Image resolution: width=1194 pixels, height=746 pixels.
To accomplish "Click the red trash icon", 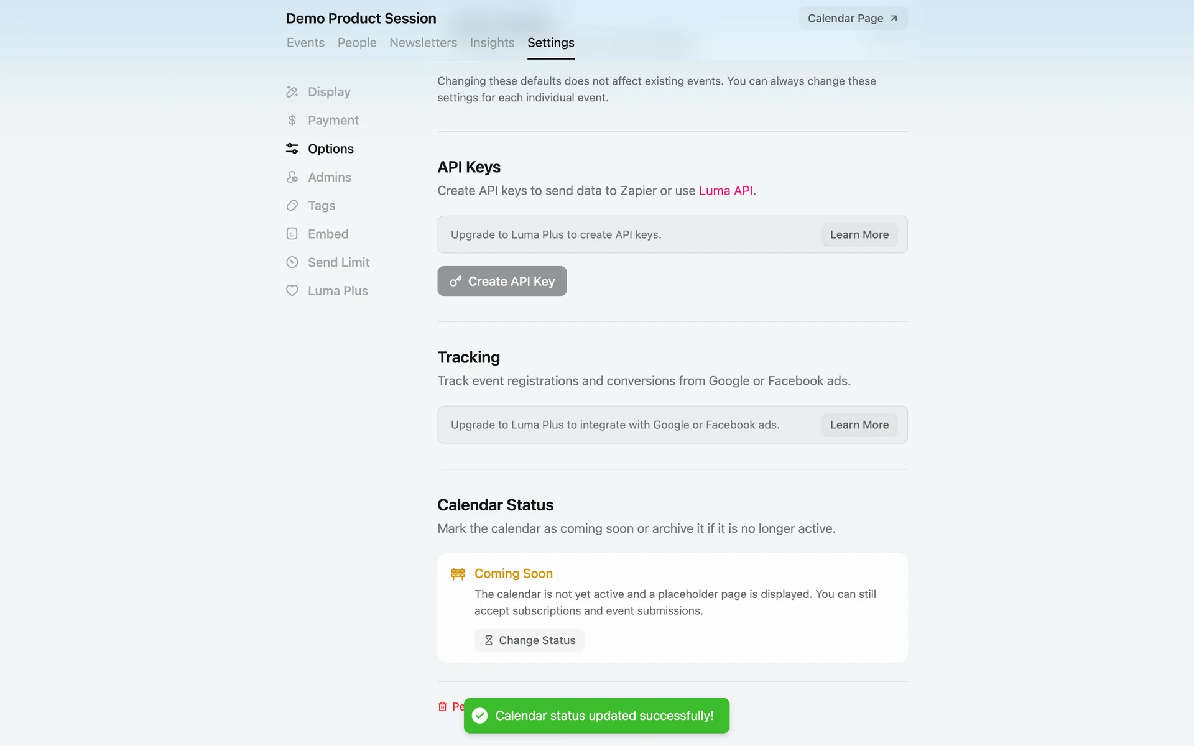I will click(442, 706).
